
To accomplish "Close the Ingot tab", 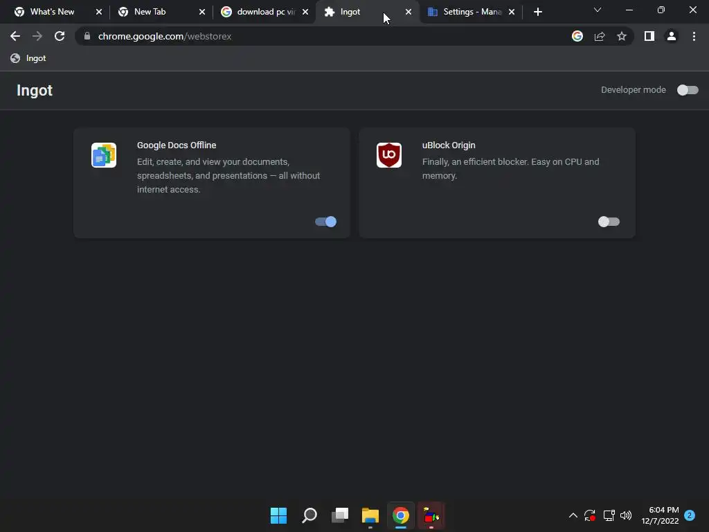I will point(409,12).
